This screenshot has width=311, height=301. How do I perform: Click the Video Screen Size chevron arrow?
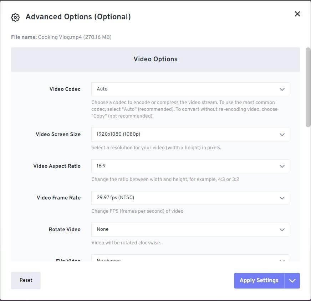(282, 135)
